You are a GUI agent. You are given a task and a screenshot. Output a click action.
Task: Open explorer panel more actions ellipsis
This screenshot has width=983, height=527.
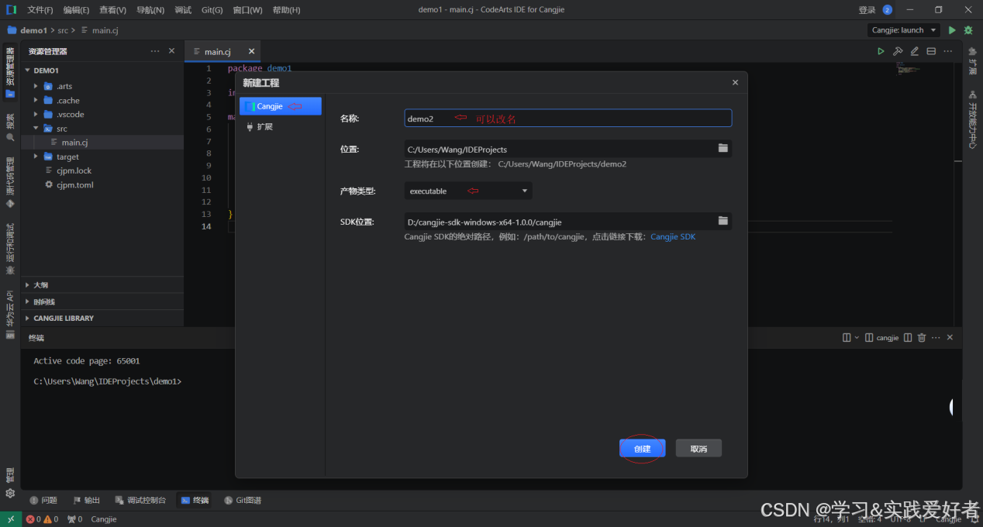pyautogui.click(x=155, y=51)
